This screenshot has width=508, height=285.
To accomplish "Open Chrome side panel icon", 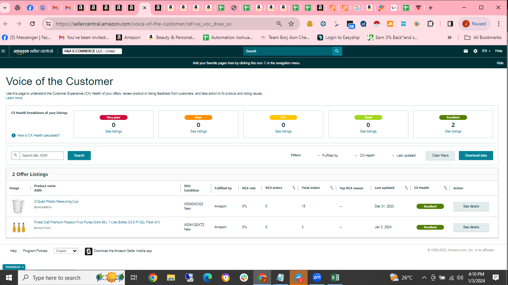I will 450,24.
